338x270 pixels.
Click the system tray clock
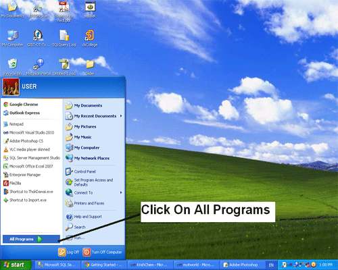point(326,265)
